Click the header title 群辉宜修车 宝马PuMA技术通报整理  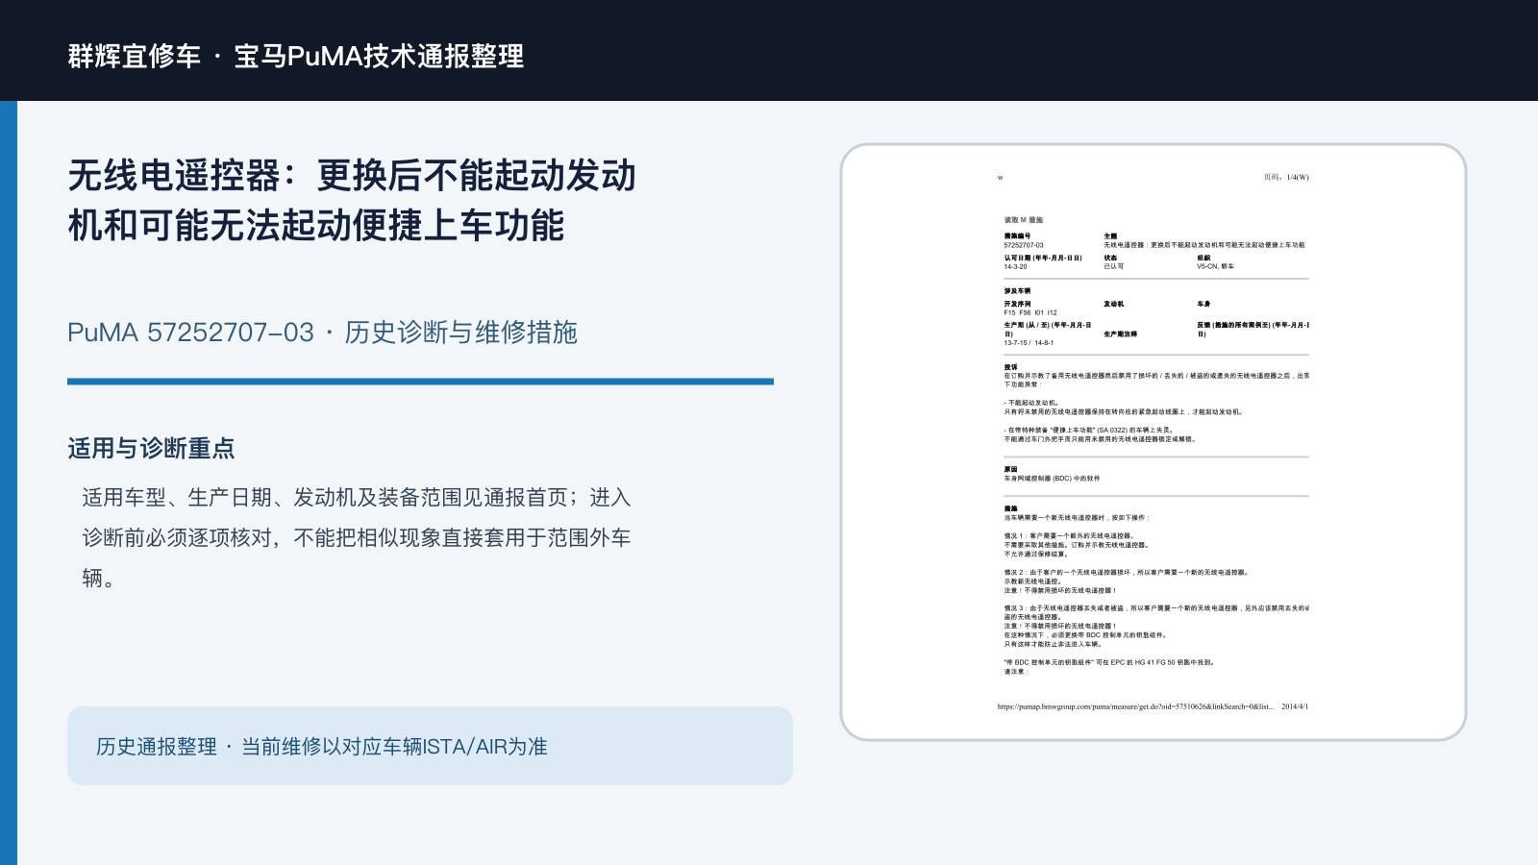(x=296, y=56)
